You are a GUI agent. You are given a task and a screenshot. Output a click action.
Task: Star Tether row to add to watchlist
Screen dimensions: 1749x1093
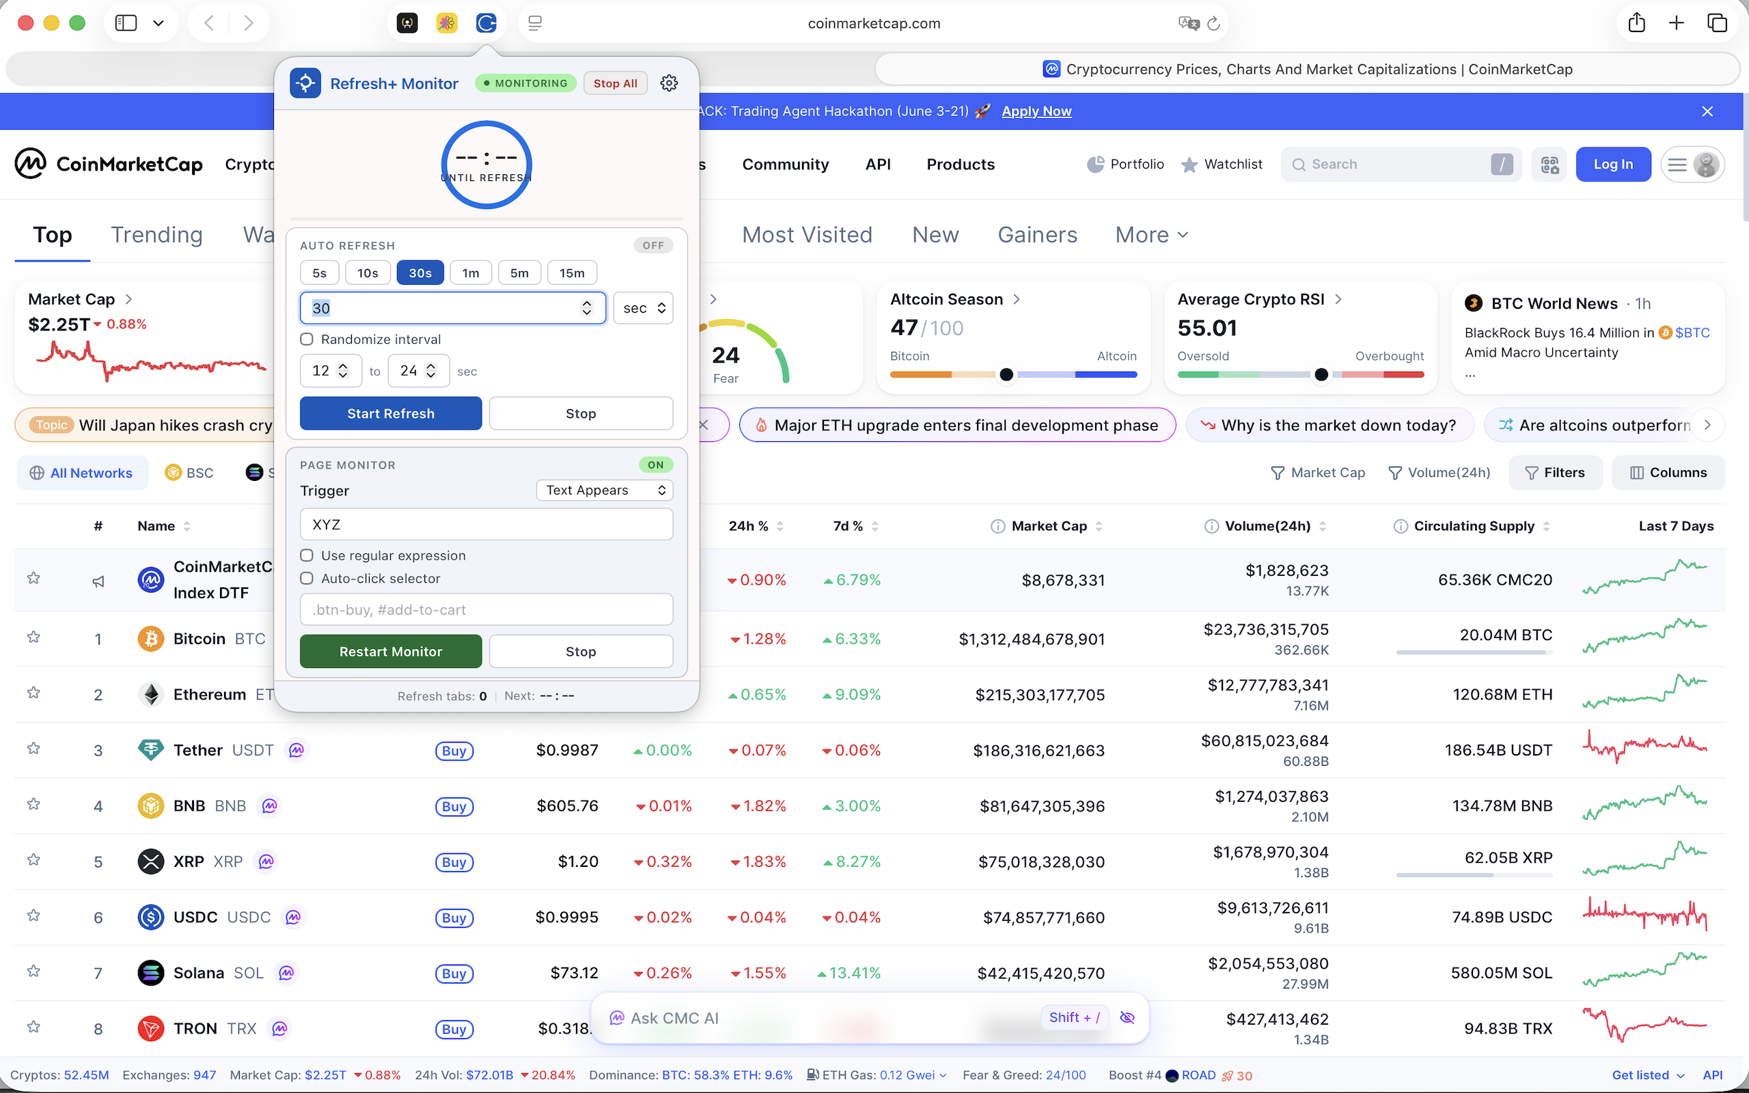tap(33, 748)
